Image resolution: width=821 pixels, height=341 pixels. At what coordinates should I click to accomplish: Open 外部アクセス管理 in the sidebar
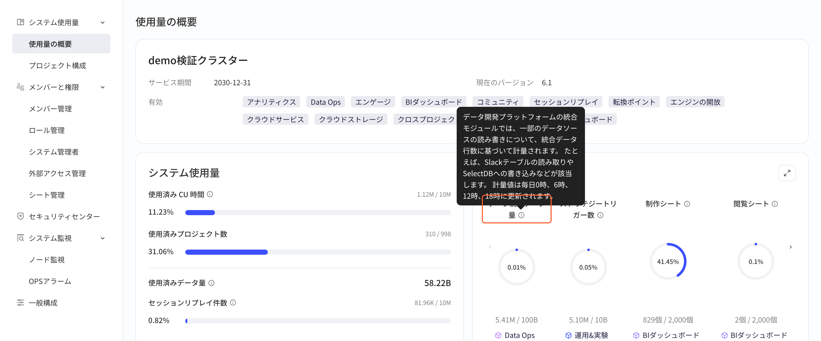point(57,173)
